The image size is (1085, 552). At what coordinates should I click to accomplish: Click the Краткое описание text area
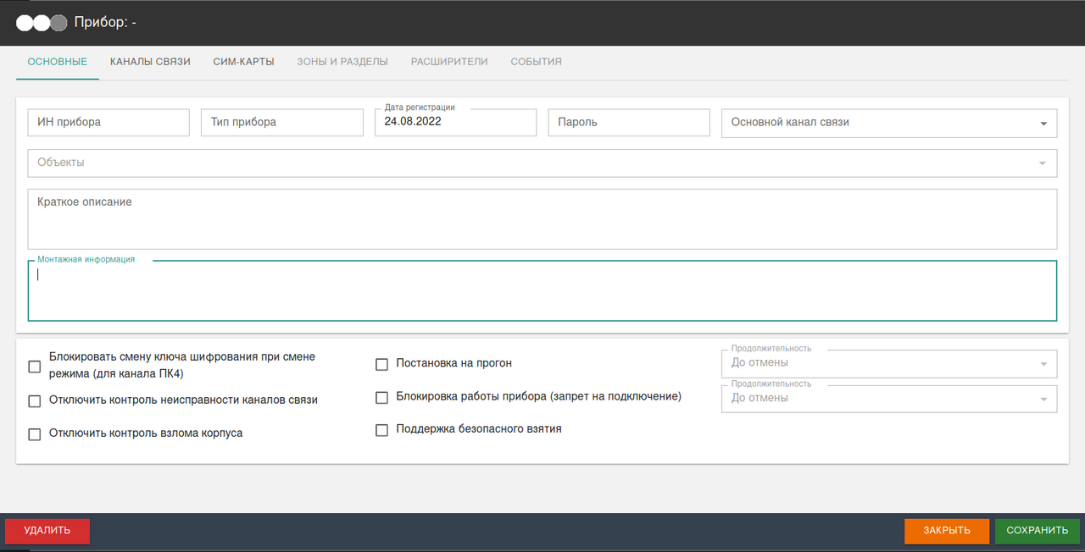[542, 219]
